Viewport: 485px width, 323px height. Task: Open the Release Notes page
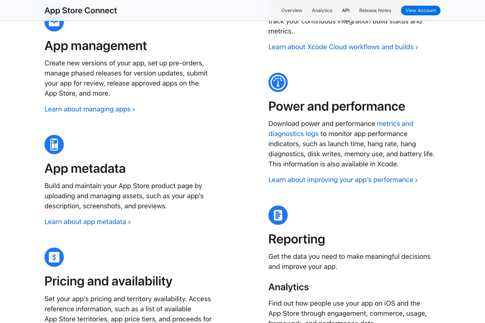(375, 10)
